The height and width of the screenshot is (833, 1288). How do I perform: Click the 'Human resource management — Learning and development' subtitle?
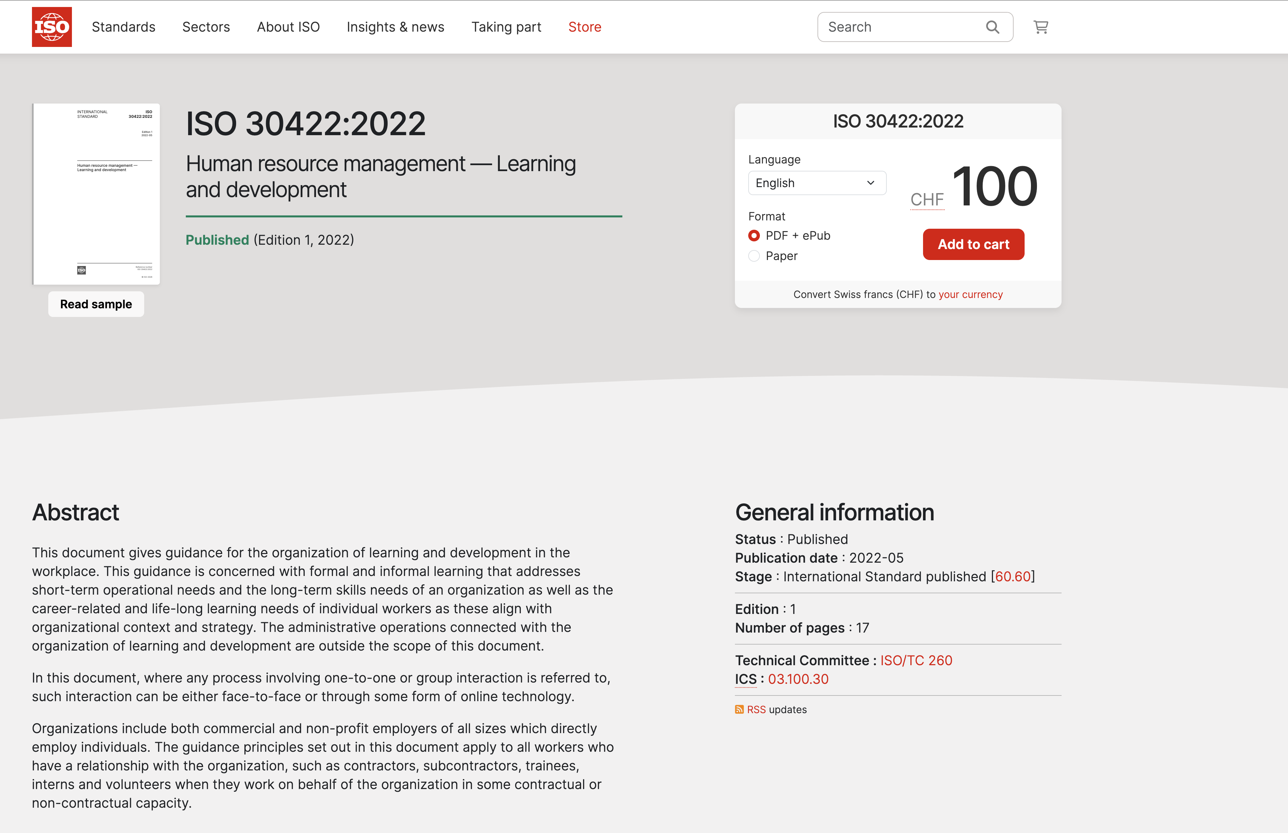click(x=381, y=176)
